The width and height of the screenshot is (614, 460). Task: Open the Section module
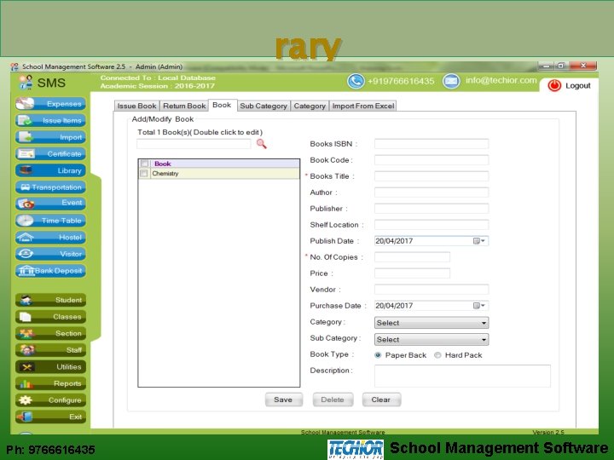(50, 333)
